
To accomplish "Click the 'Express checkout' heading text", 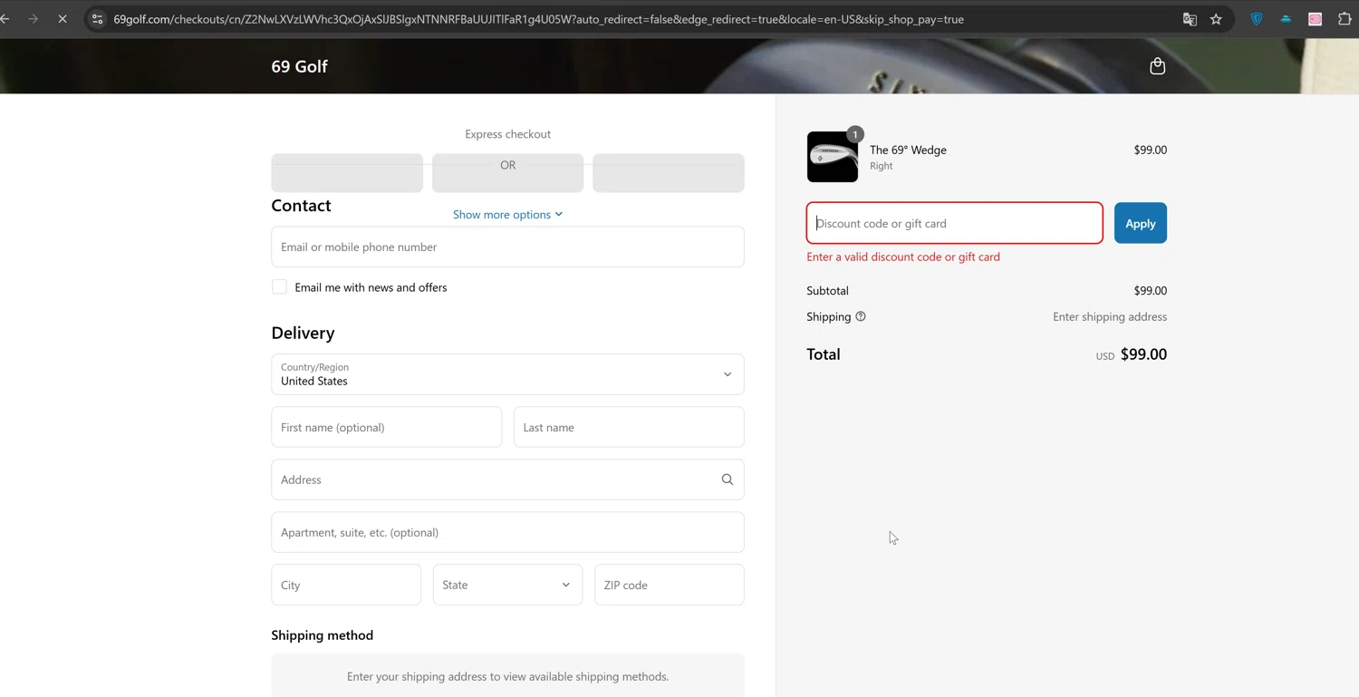I will pyautogui.click(x=507, y=134).
